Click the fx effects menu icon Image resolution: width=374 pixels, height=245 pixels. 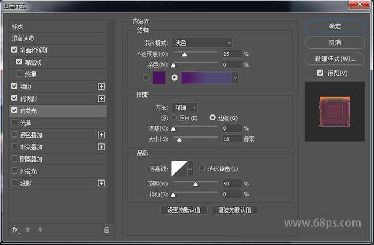tap(16, 230)
